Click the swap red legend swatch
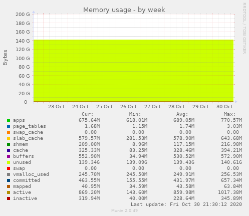Image resolution: width=249 pixels, height=216 pixels. coord(9,168)
